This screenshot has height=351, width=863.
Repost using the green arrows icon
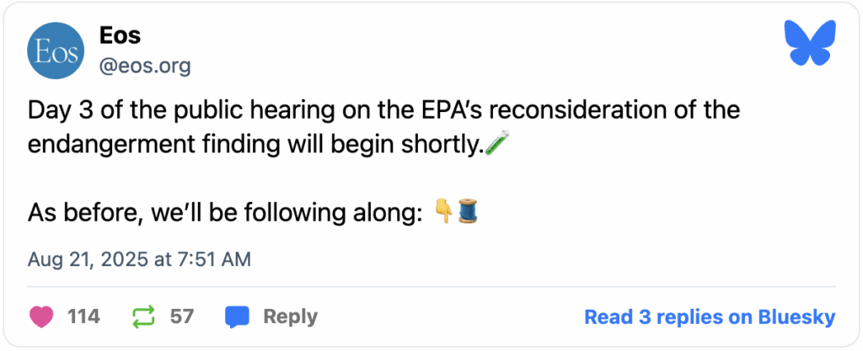pyautogui.click(x=144, y=317)
